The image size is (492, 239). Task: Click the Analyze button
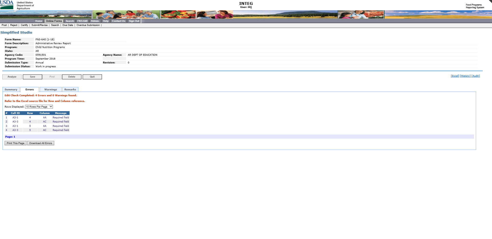coord(12,77)
